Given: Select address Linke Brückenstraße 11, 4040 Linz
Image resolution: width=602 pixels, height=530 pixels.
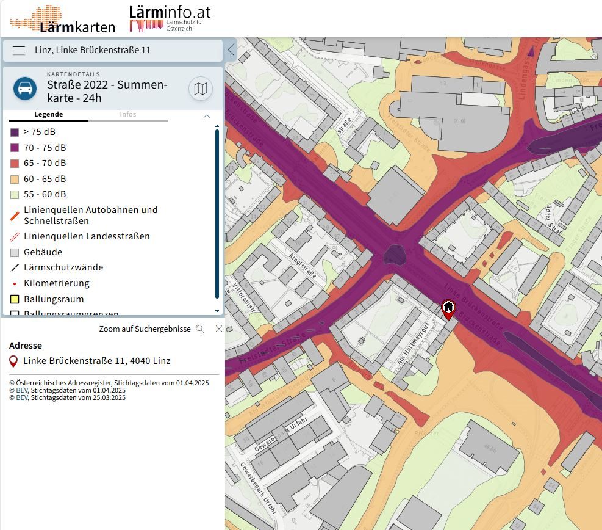Looking at the screenshot, I should pyautogui.click(x=97, y=361).
